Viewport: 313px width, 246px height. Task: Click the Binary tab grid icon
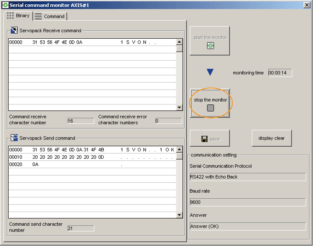[x=11, y=16]
